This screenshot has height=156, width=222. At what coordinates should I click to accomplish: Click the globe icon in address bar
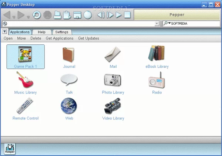pyautogui.click(x=5, y=24)
